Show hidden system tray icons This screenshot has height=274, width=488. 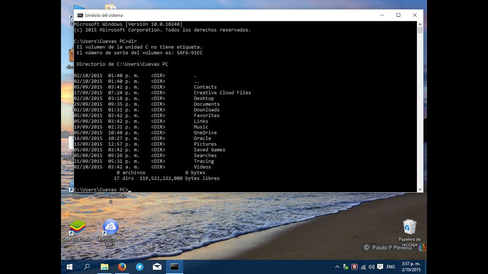pos(337,267)
